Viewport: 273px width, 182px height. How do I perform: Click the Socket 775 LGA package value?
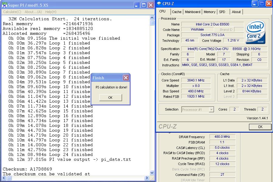click(212, 35)
